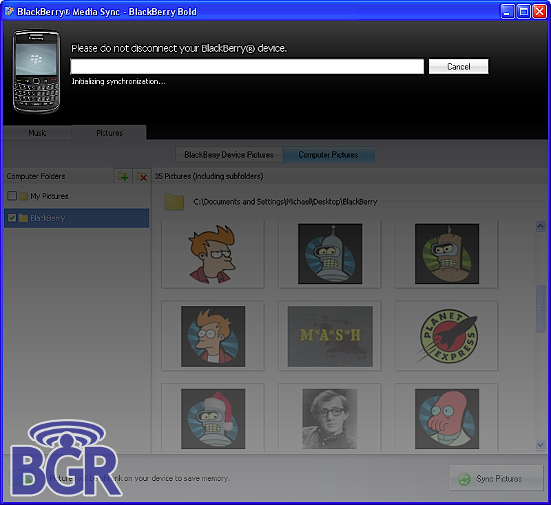This screenshot has width=551, height=505.
Task: Uncheck the BlackBerry folder checkbox
Action: tap(12, 218)
